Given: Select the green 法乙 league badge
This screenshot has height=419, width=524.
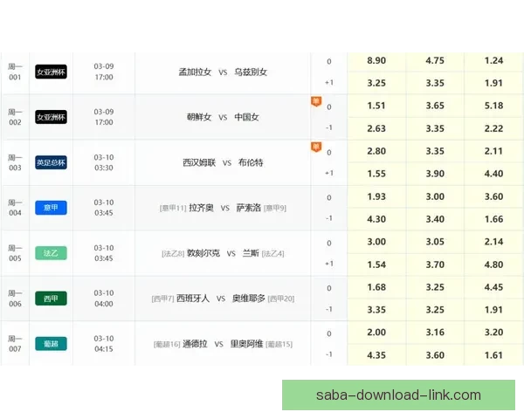Looking at the screenshot, I should tap(51, 253).
